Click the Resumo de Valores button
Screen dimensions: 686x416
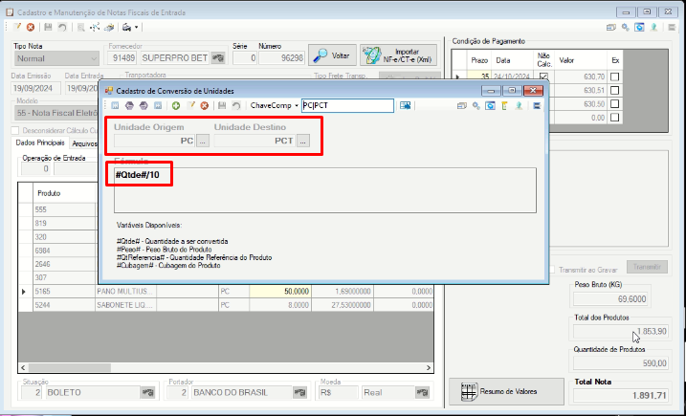point(506,391)
